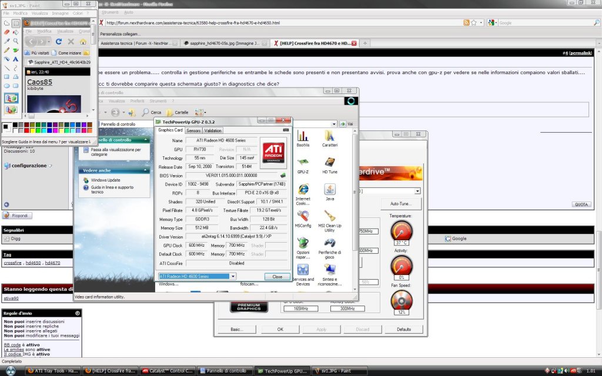This screenshot has width=602, height=376.
Task: Close GPU-Z with the Close button
Action: tap(277, 277)
